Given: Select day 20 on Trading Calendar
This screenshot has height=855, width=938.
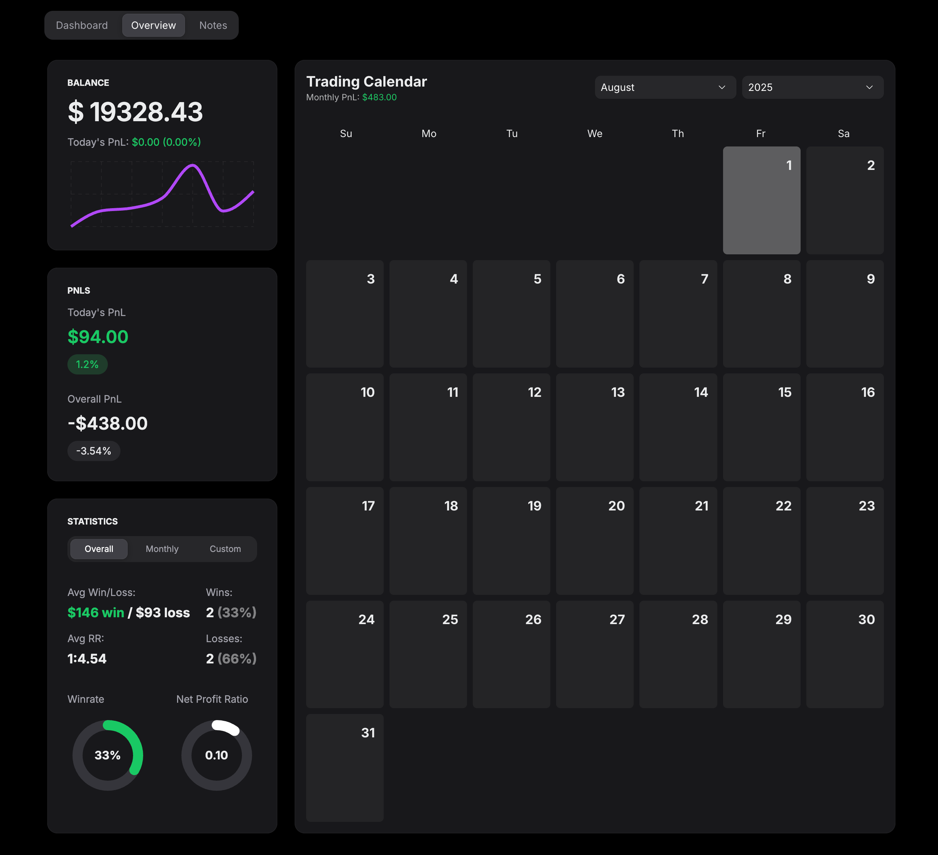Looking at the screenshot, I should tap(595, 541).
